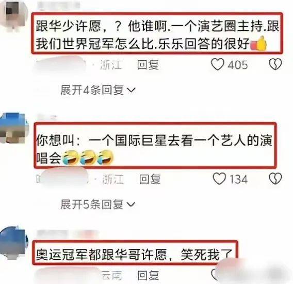Like the comment with 134 likes
Screen dimensions: 293x284
point(219,179)
